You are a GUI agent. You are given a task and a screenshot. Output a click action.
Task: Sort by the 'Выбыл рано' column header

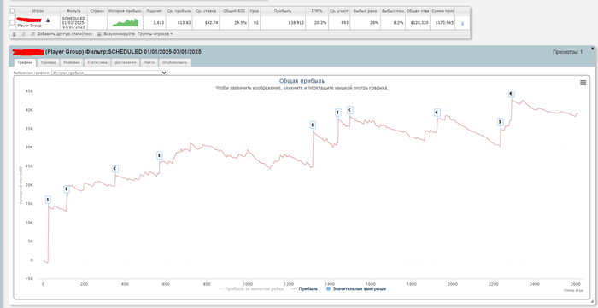pos(365,11)
